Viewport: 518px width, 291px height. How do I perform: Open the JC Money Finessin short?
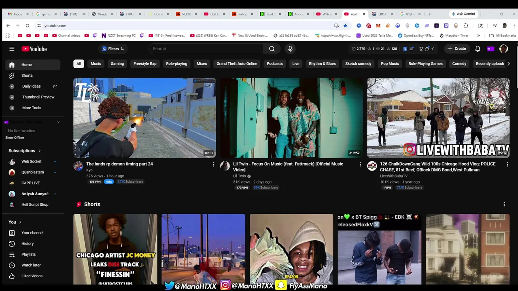(x=115, y=249)
